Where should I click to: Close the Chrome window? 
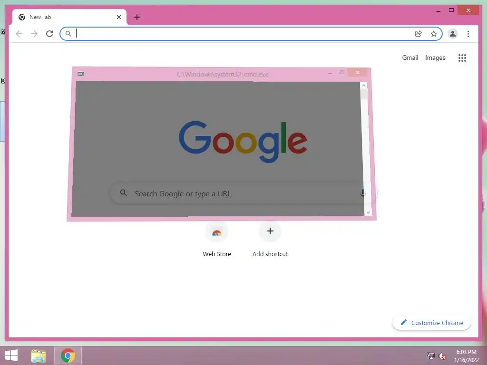coord(468,10)
